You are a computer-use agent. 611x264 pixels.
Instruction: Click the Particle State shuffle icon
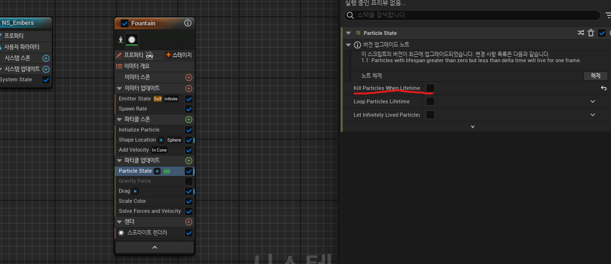581,33
